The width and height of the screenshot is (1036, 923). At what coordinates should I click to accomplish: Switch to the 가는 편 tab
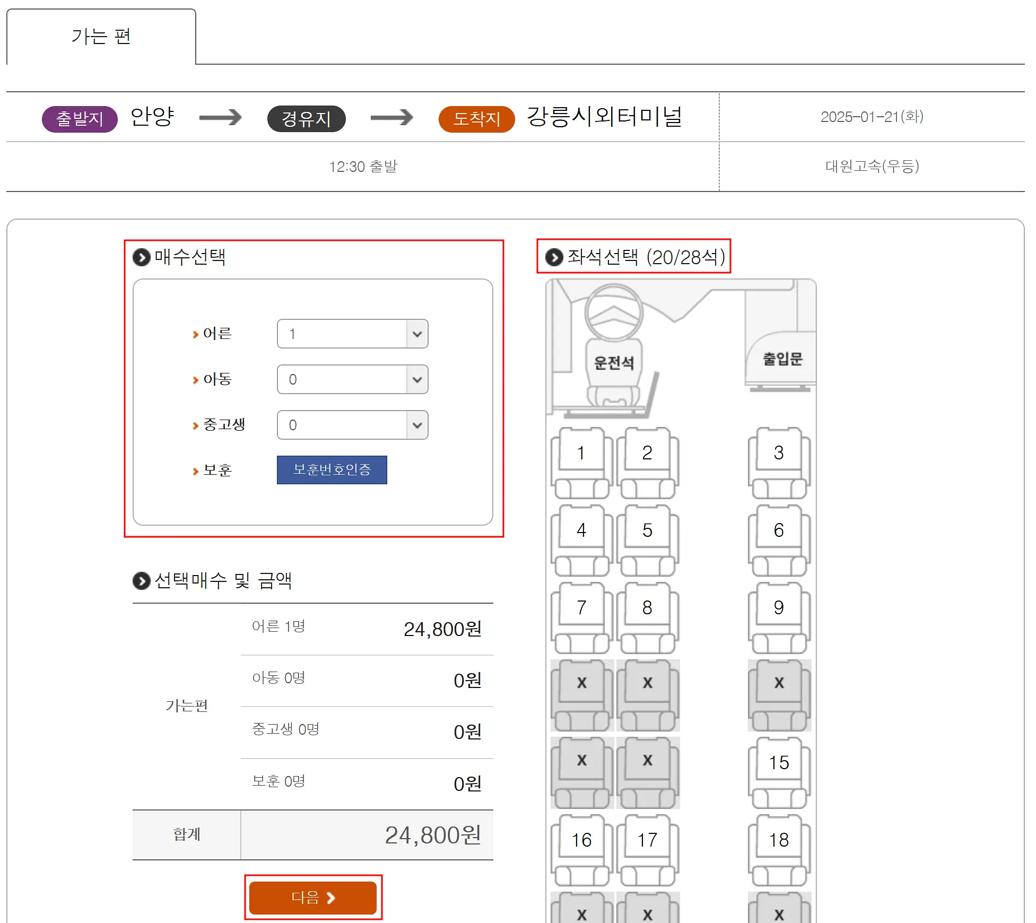101,37
